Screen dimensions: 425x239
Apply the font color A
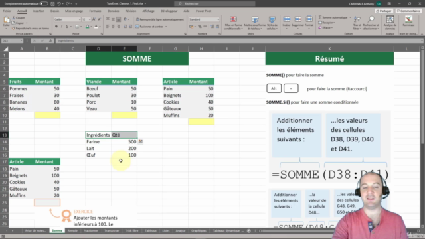pyautogui.click(x=96, y=27)
